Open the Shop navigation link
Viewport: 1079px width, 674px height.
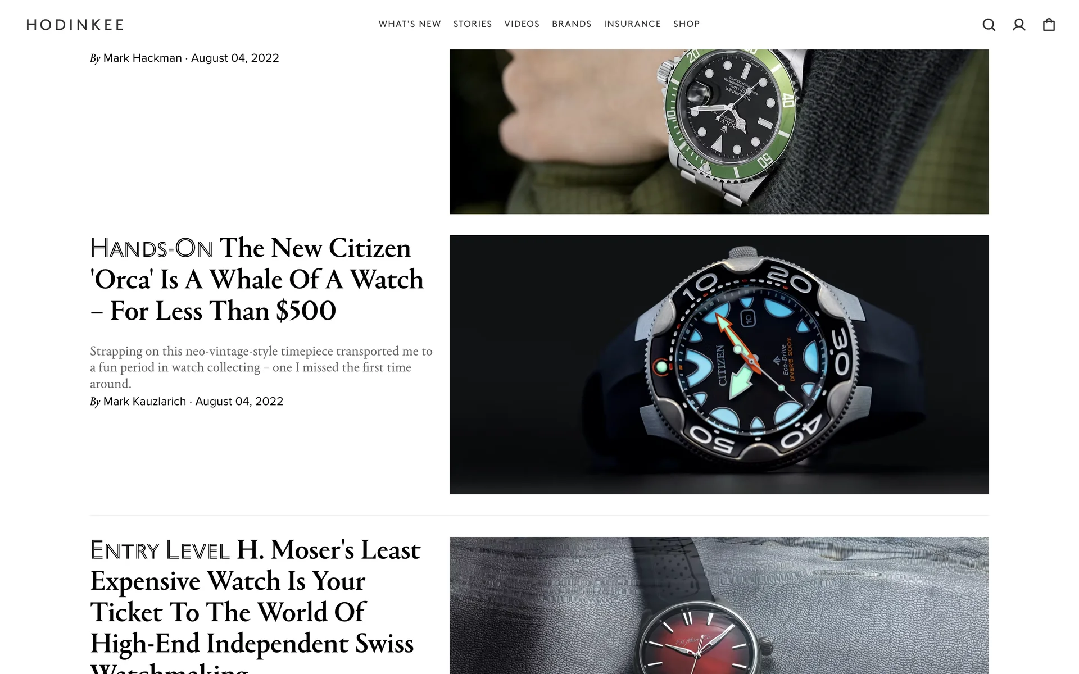click(687, 24)
